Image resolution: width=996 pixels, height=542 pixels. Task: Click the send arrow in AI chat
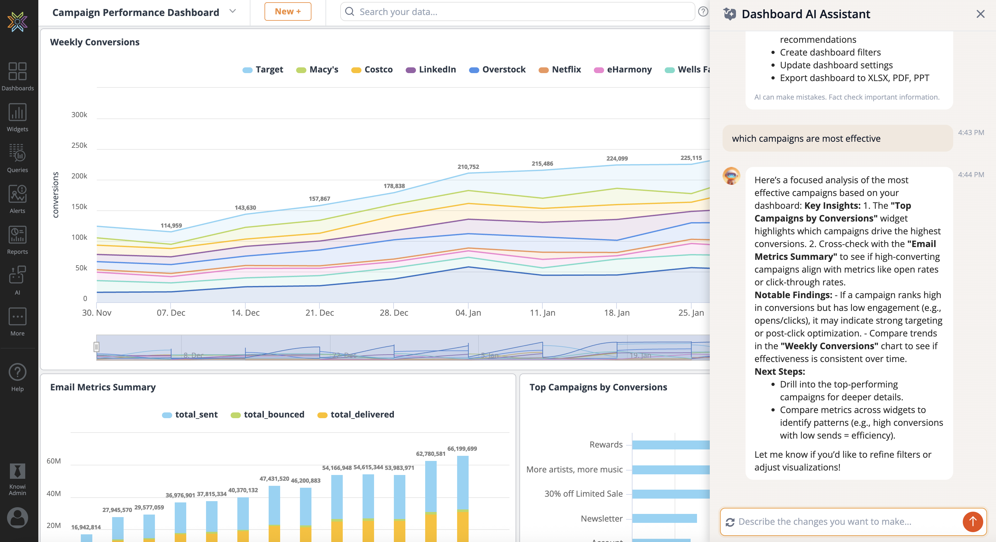tap(972, 522)
